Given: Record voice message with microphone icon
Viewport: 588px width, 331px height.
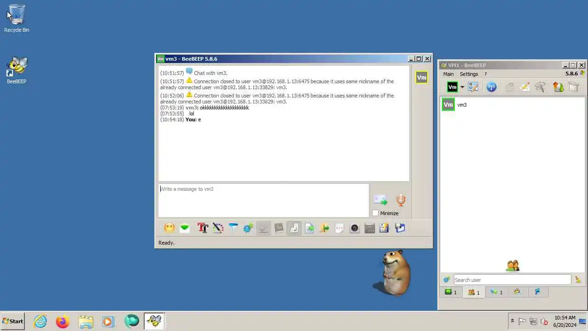Looking at the screenshot, I should [x=401, y=200].
